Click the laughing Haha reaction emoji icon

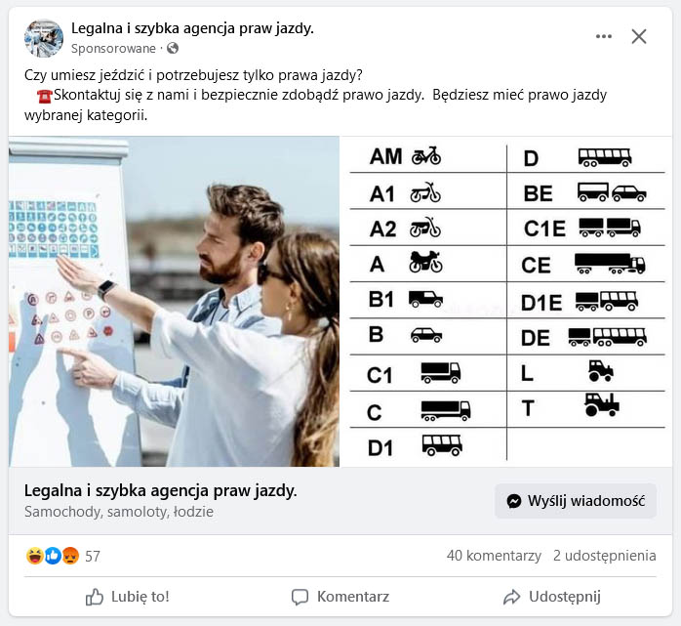(34, 556)
